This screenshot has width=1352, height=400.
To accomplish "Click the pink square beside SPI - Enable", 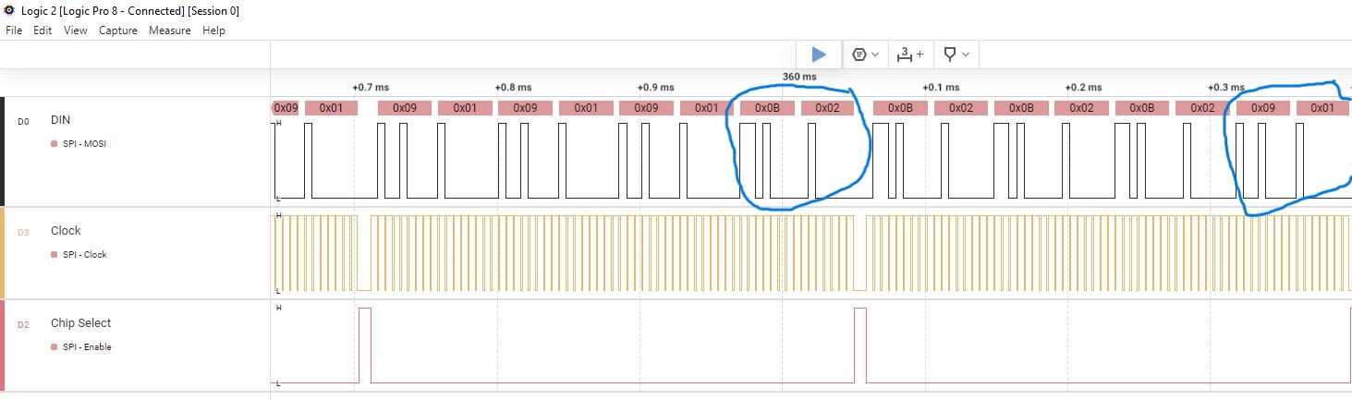I will [x=55, y=347].
